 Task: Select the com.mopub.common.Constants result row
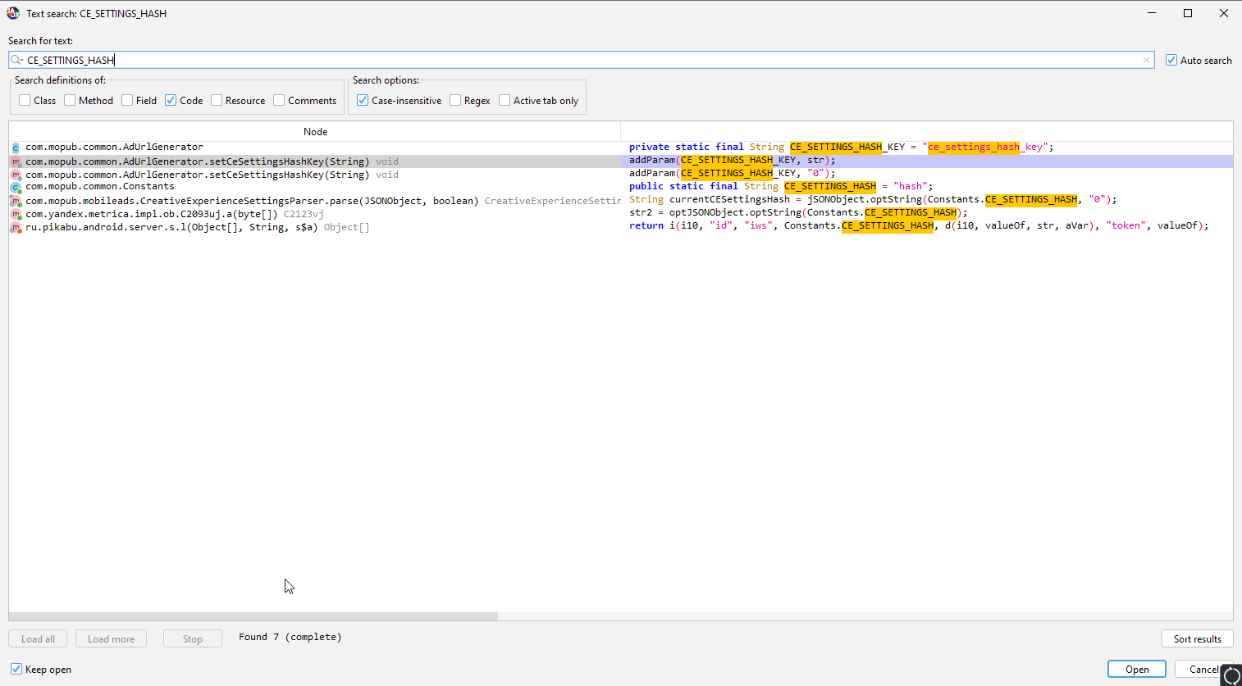pyautogui.click(x=100, y=186)
